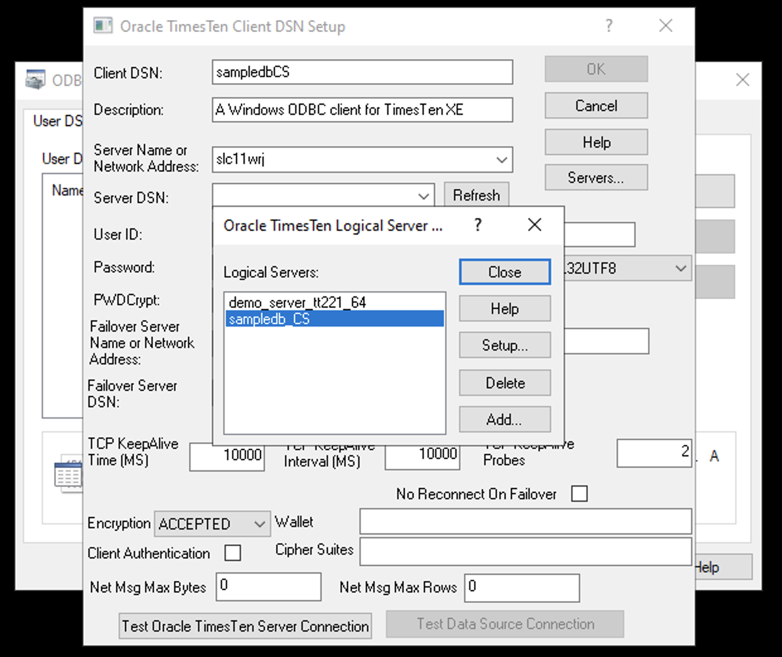Click the Refresh button
The image size is (782, 657).
click(x=476, y=195)
